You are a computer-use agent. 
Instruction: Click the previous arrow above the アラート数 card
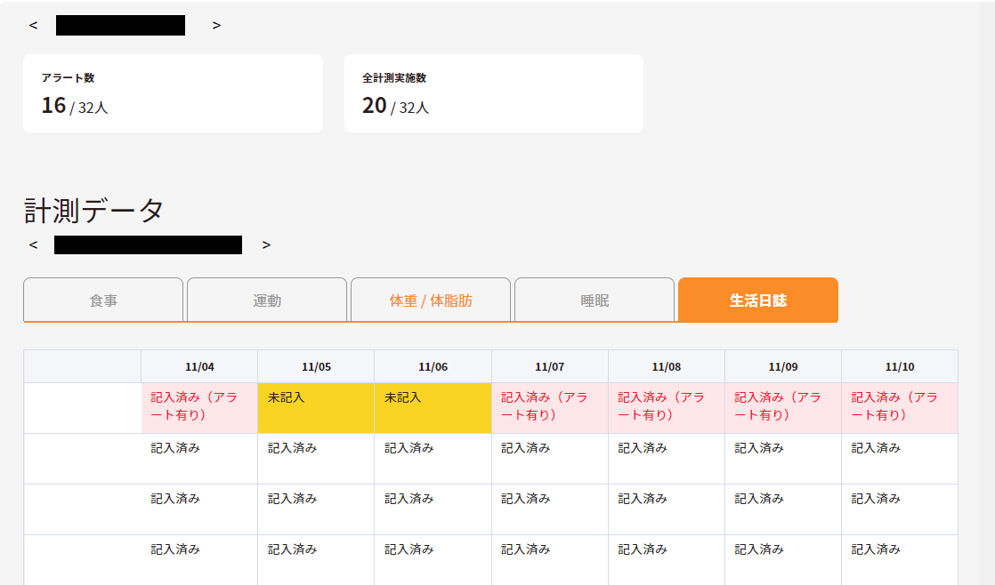(x=33, y=25)
